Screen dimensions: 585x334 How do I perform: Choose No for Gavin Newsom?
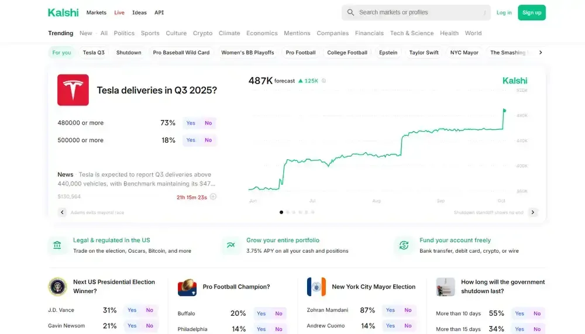pos(150,326)
